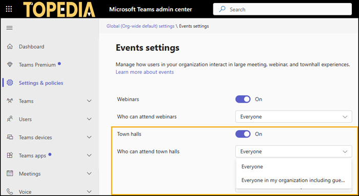
Task: Expand the Teams apps section chevron
Action: (x=89, y=155)
